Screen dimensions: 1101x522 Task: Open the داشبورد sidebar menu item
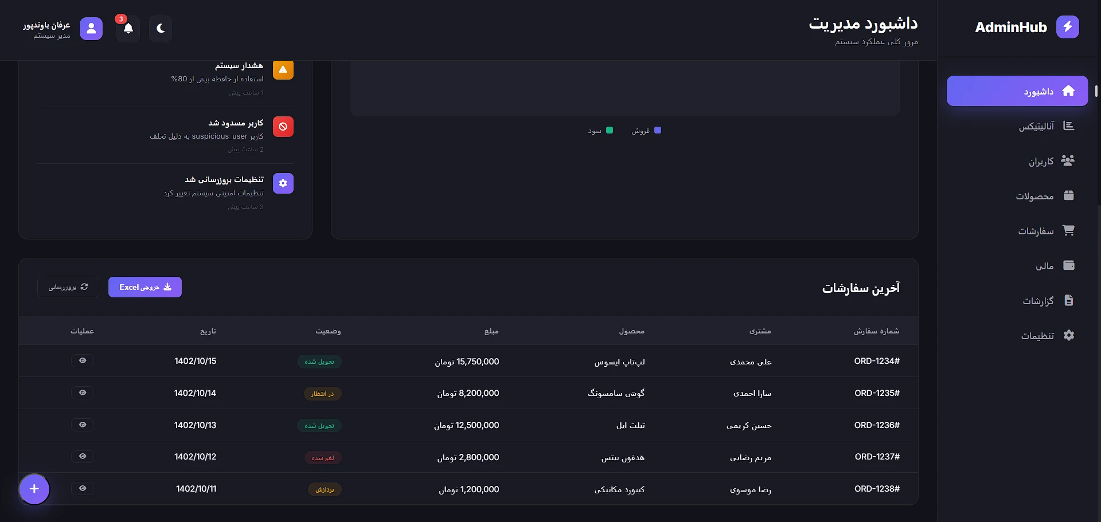click(x=1017, y=91)
